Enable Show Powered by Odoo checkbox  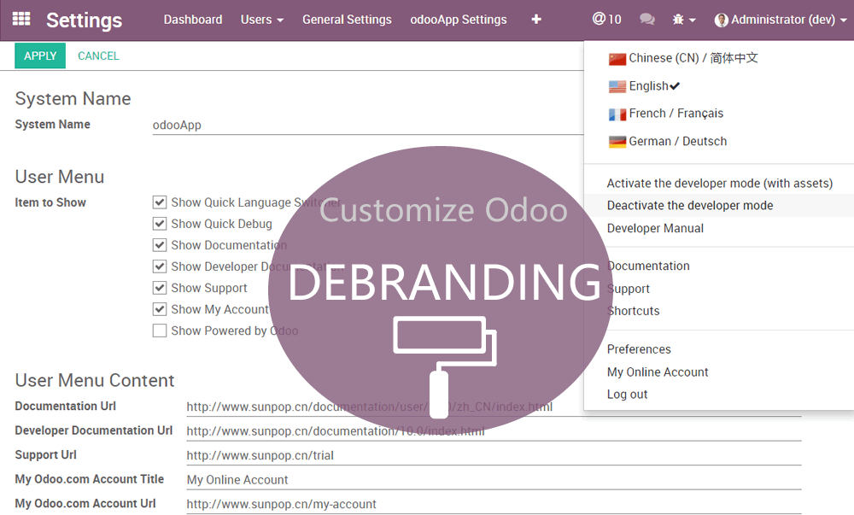click(160, 331)
